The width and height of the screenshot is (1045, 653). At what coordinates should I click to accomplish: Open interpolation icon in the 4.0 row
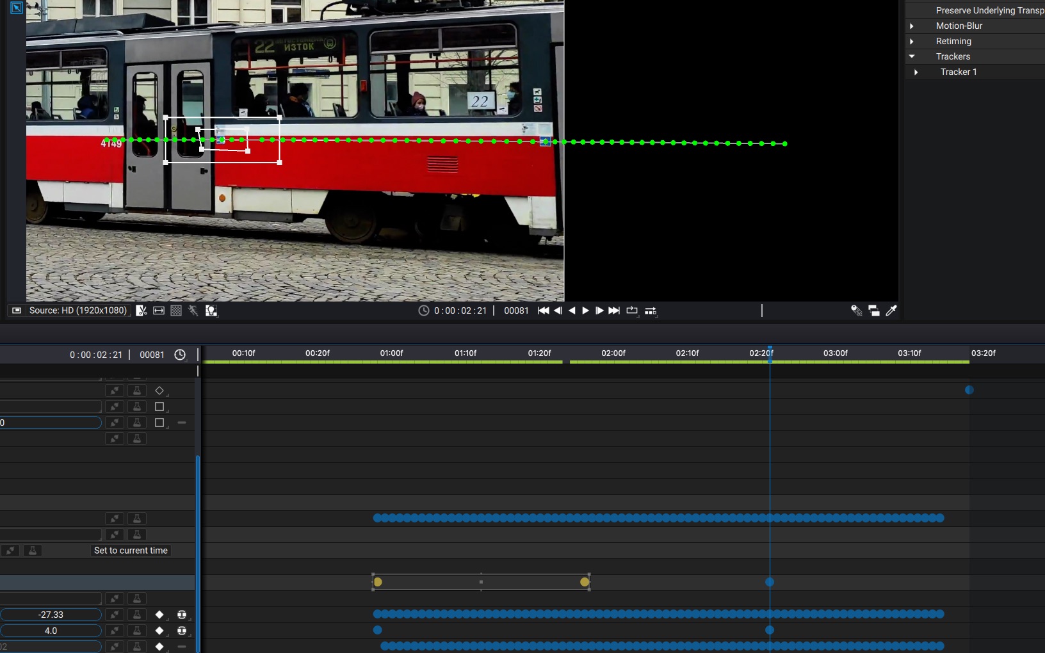[182, 631]
